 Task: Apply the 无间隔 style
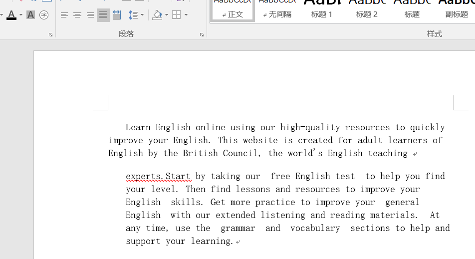[x=277, y=11]
